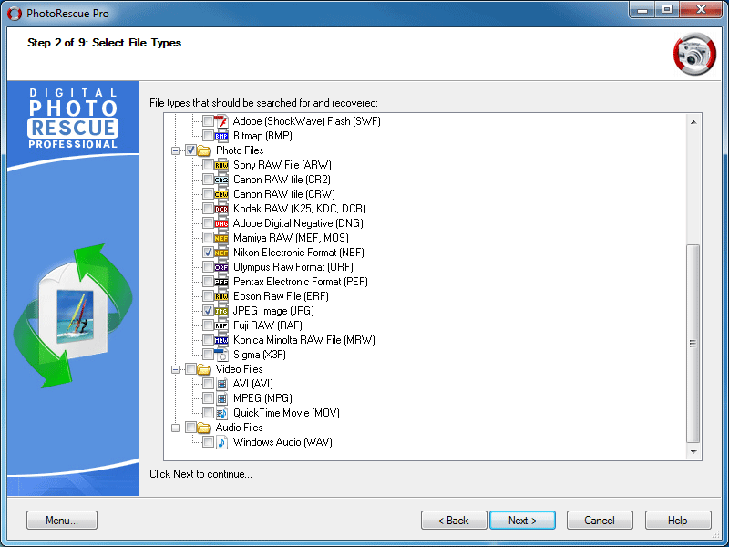The height and width of the screenshot is (547, 729).
Task: Click the Windows Audio WAV icon
Action: [221, 442]
